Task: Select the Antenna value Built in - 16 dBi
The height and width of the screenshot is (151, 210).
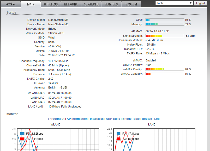Action: click(x=58, y=87)
